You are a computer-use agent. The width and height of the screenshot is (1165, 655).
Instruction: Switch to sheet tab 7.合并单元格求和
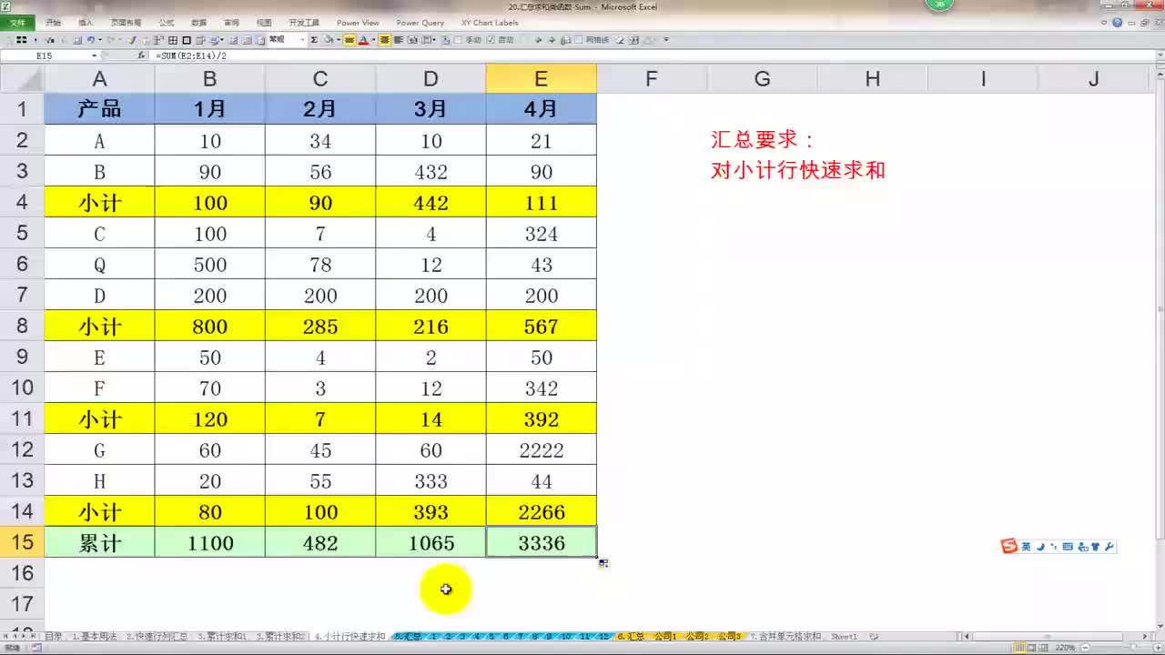click(x=785, y=637)
